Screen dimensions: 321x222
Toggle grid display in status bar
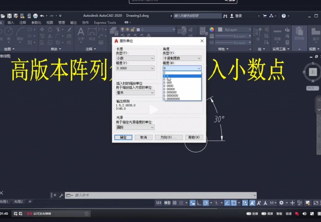[x=175, y=203]
